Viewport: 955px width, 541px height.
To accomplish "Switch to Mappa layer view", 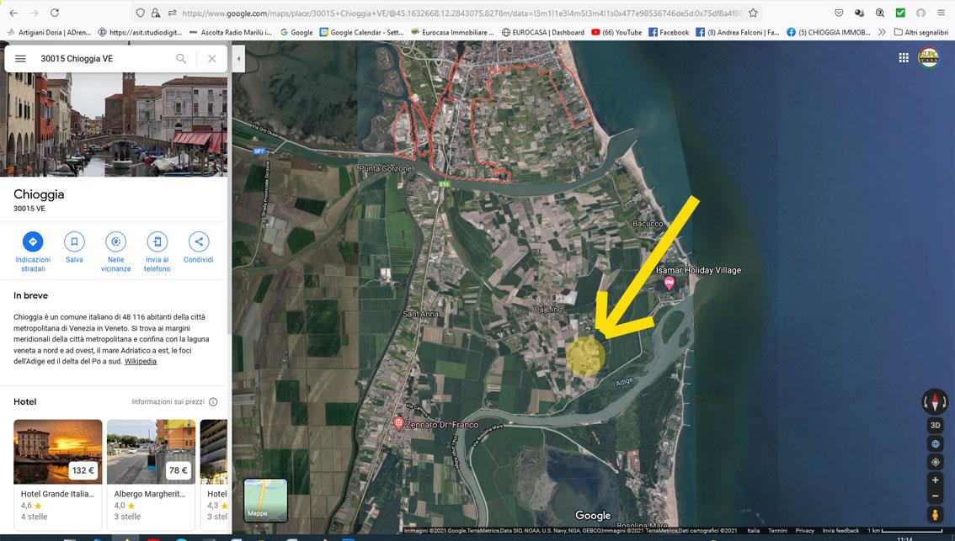I will point(265,501).
